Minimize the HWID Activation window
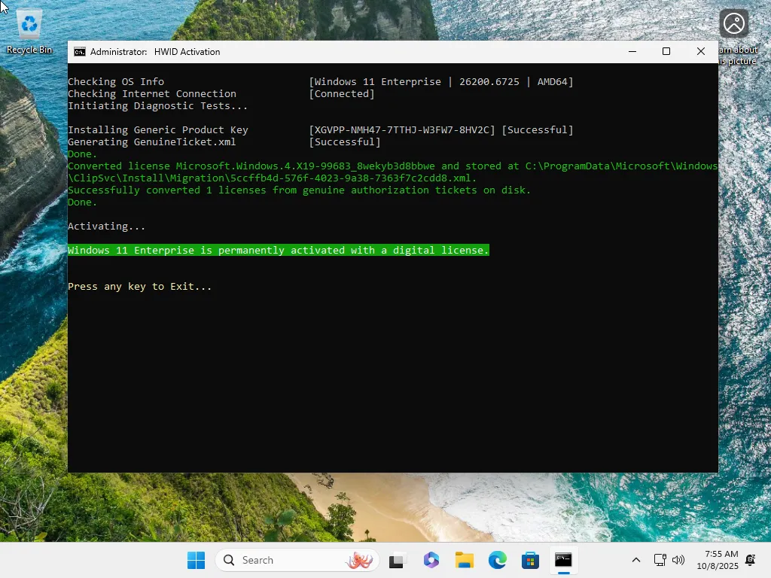This screenshot has width=771, height=578. click(x=632, y=52)
